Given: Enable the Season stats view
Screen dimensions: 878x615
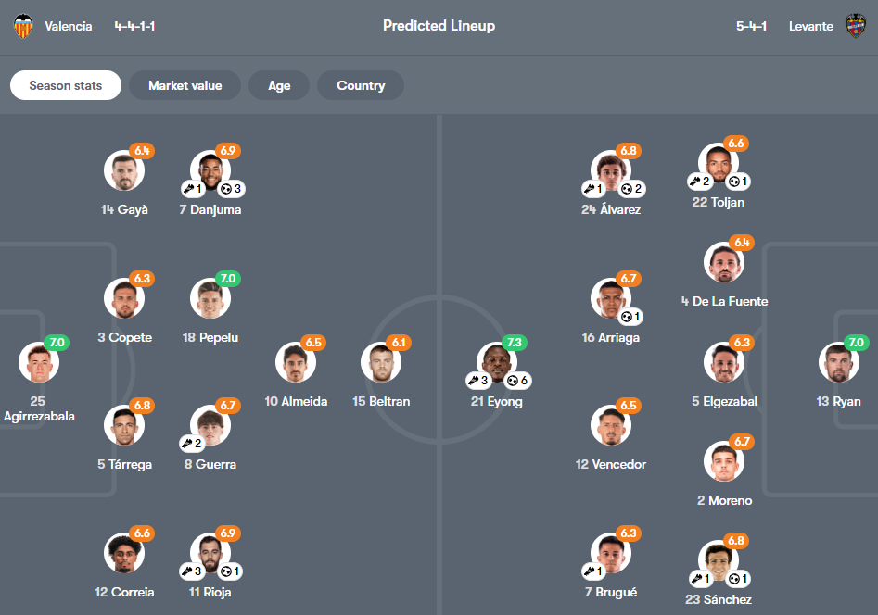Looking at the screenshot, I should click(x=65, y=85).
